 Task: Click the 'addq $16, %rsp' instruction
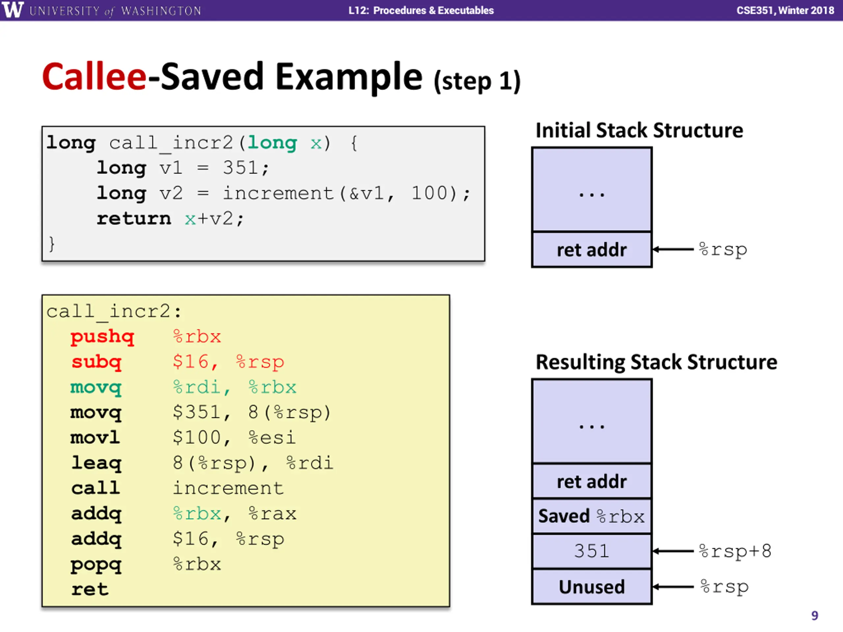pos(177,540)
